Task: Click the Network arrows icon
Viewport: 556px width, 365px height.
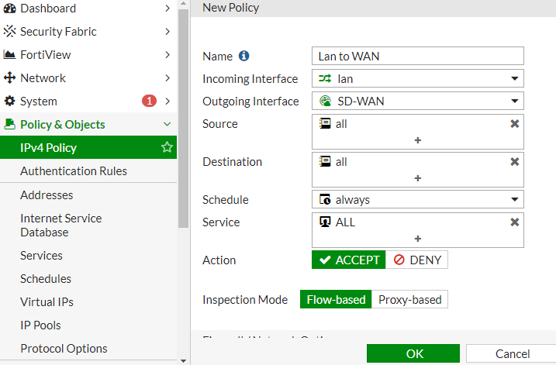Action: [9, 77]
